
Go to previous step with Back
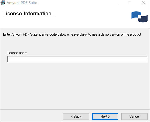click(76, 117)
